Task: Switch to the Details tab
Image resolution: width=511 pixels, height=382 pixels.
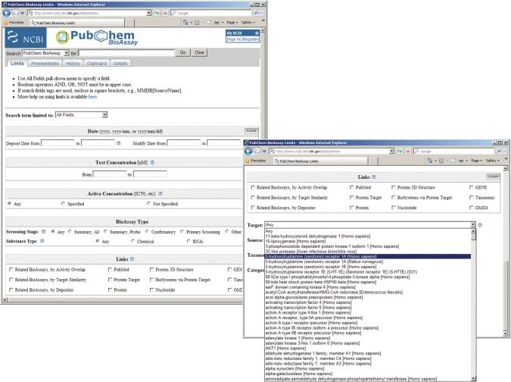Action: coord(120,63)
